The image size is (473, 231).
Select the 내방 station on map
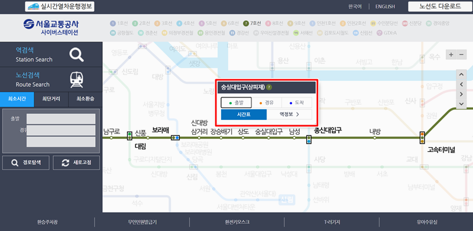(375, 138)
